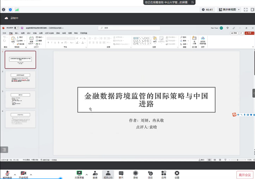The width and height of the screenshot is (255, 179).
Task: Expand microphone options arrow beside mute
Action: click(15, 175)
